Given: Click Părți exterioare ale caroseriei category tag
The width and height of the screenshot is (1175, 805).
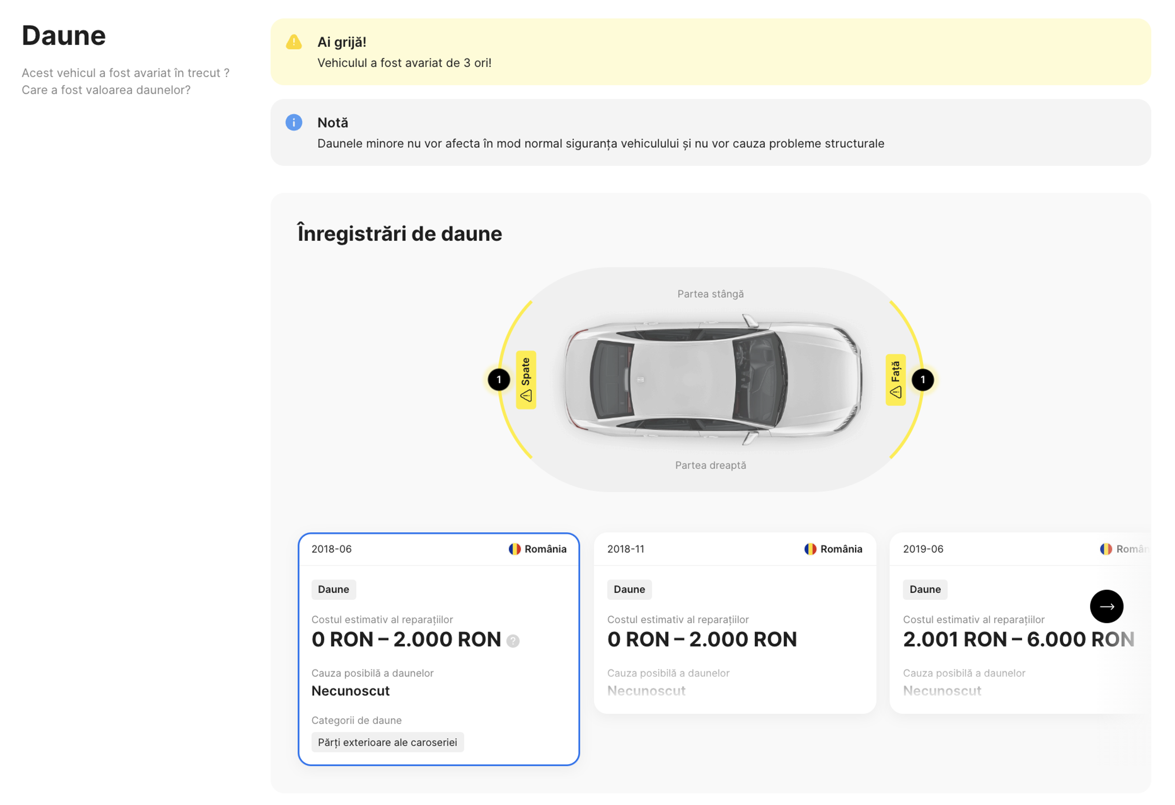Looking at the screenshot, I should click(x=387, y=742).
